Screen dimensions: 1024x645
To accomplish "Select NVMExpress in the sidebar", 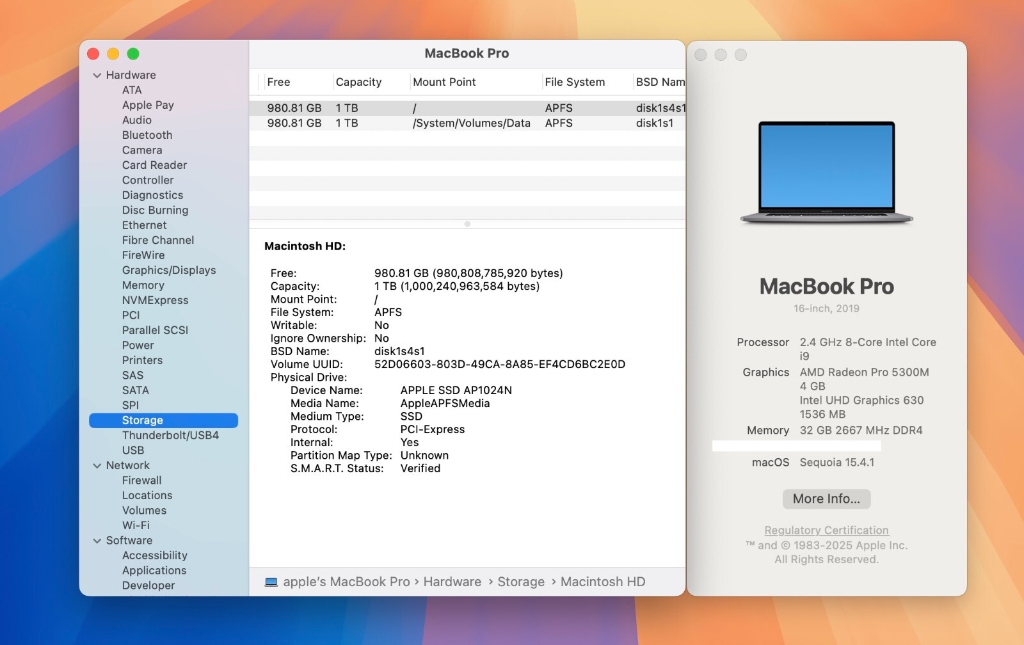I will [x=155, y=300].
